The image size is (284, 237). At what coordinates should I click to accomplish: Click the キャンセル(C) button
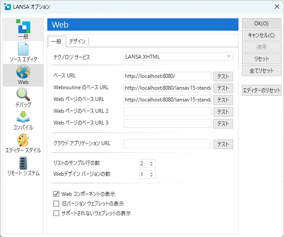(x=262, y=35)
